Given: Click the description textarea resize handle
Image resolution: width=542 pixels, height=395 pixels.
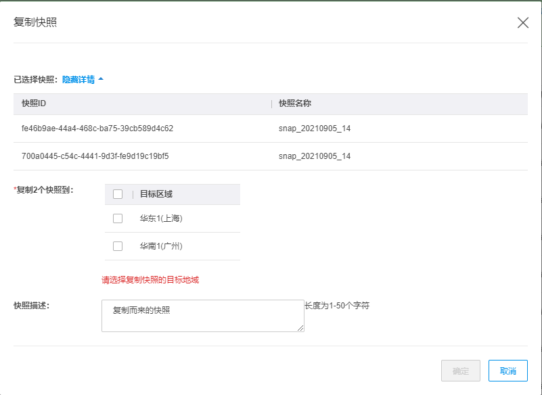Looking at the screenshot, I should [x=300, y=328].
